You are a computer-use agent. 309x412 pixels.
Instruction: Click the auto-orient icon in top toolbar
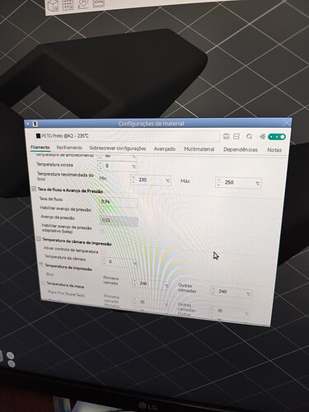[x=83, y=4]
